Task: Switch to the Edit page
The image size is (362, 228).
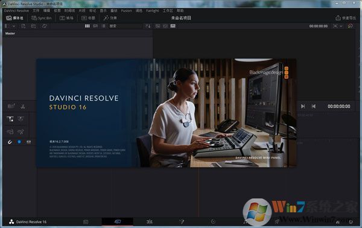Action: tap(150, 222)
